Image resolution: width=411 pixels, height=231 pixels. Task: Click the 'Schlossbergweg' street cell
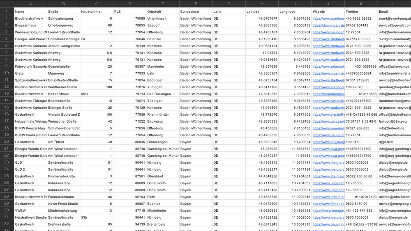pos(63,18)
